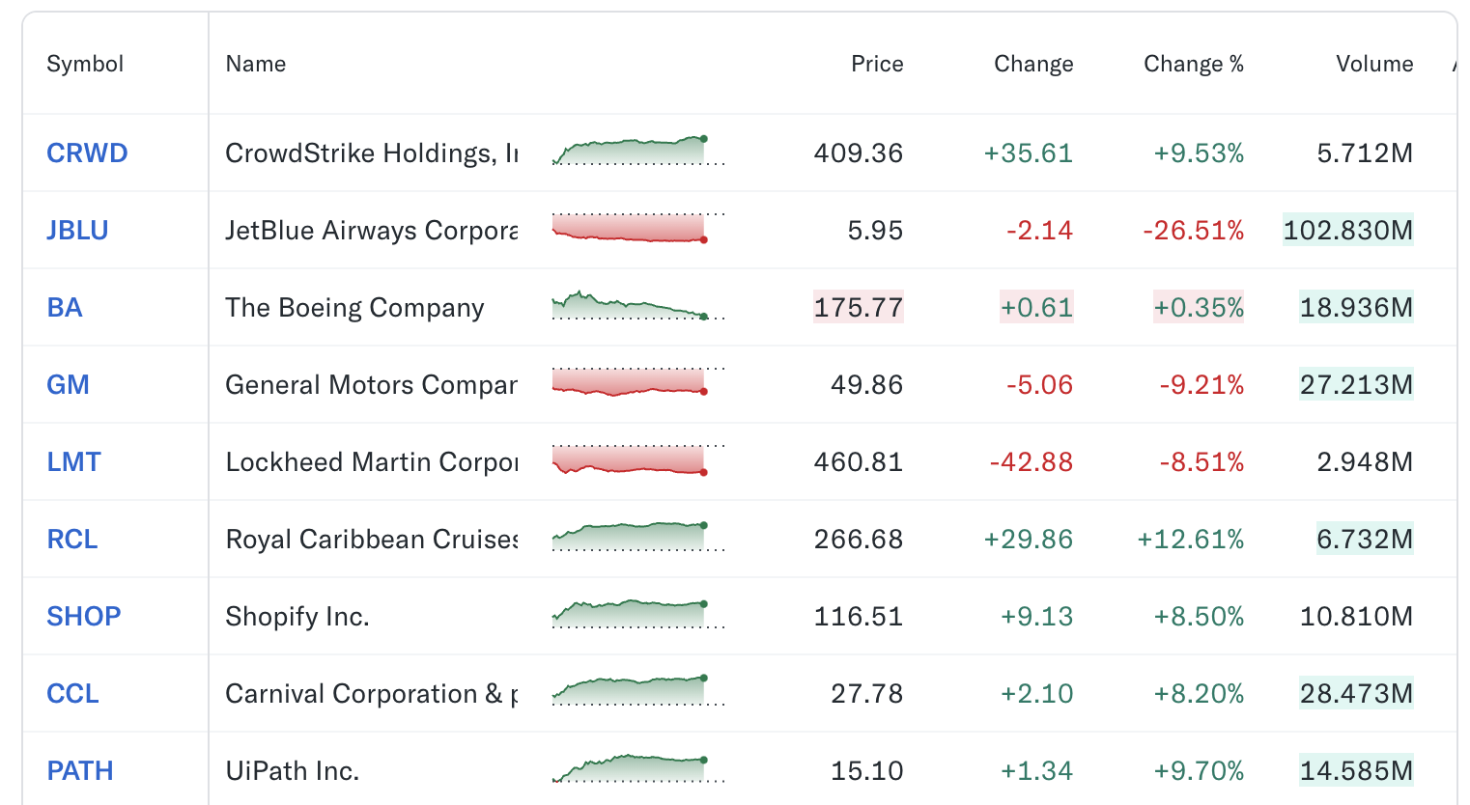Open the JBLU ticker symbol link
The height and width of the screenshot is (805, 1470).
[77, 231]
